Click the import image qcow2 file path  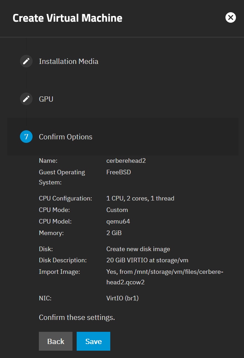pyautogui.click(x=165, y=277)
